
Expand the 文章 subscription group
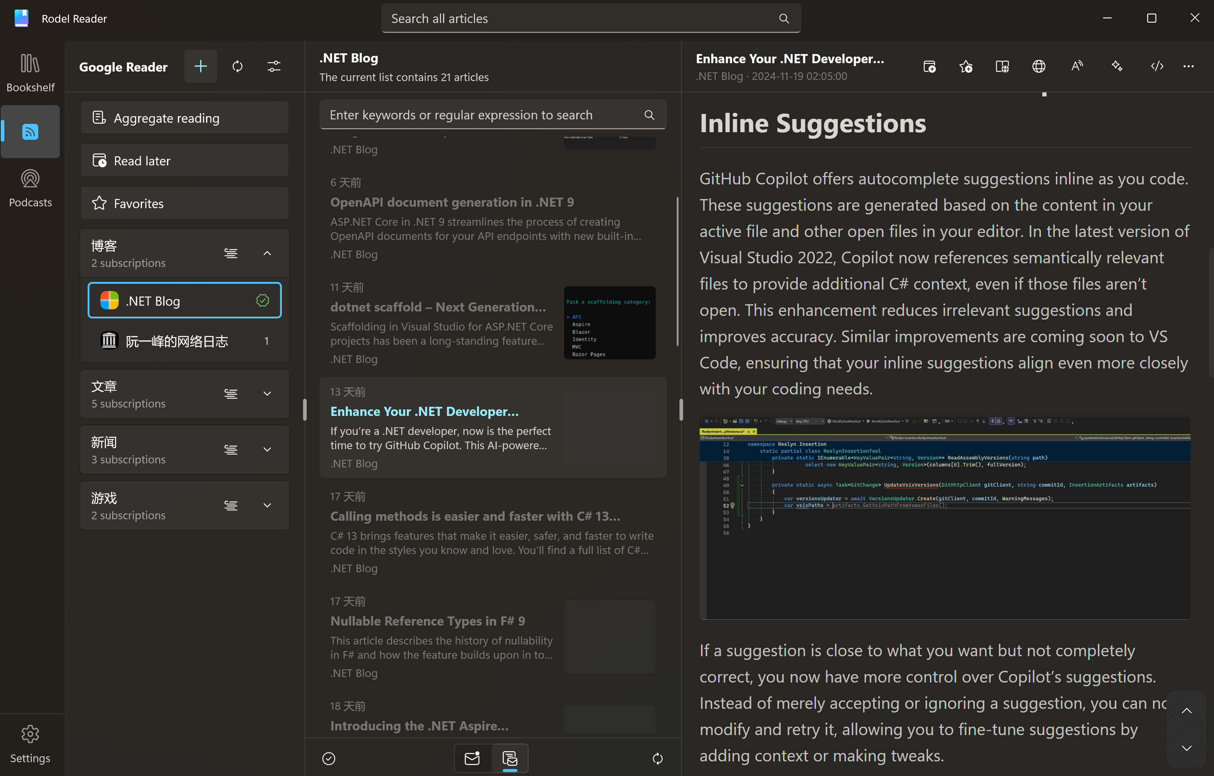pyautogui.click(x=267, y=394)
